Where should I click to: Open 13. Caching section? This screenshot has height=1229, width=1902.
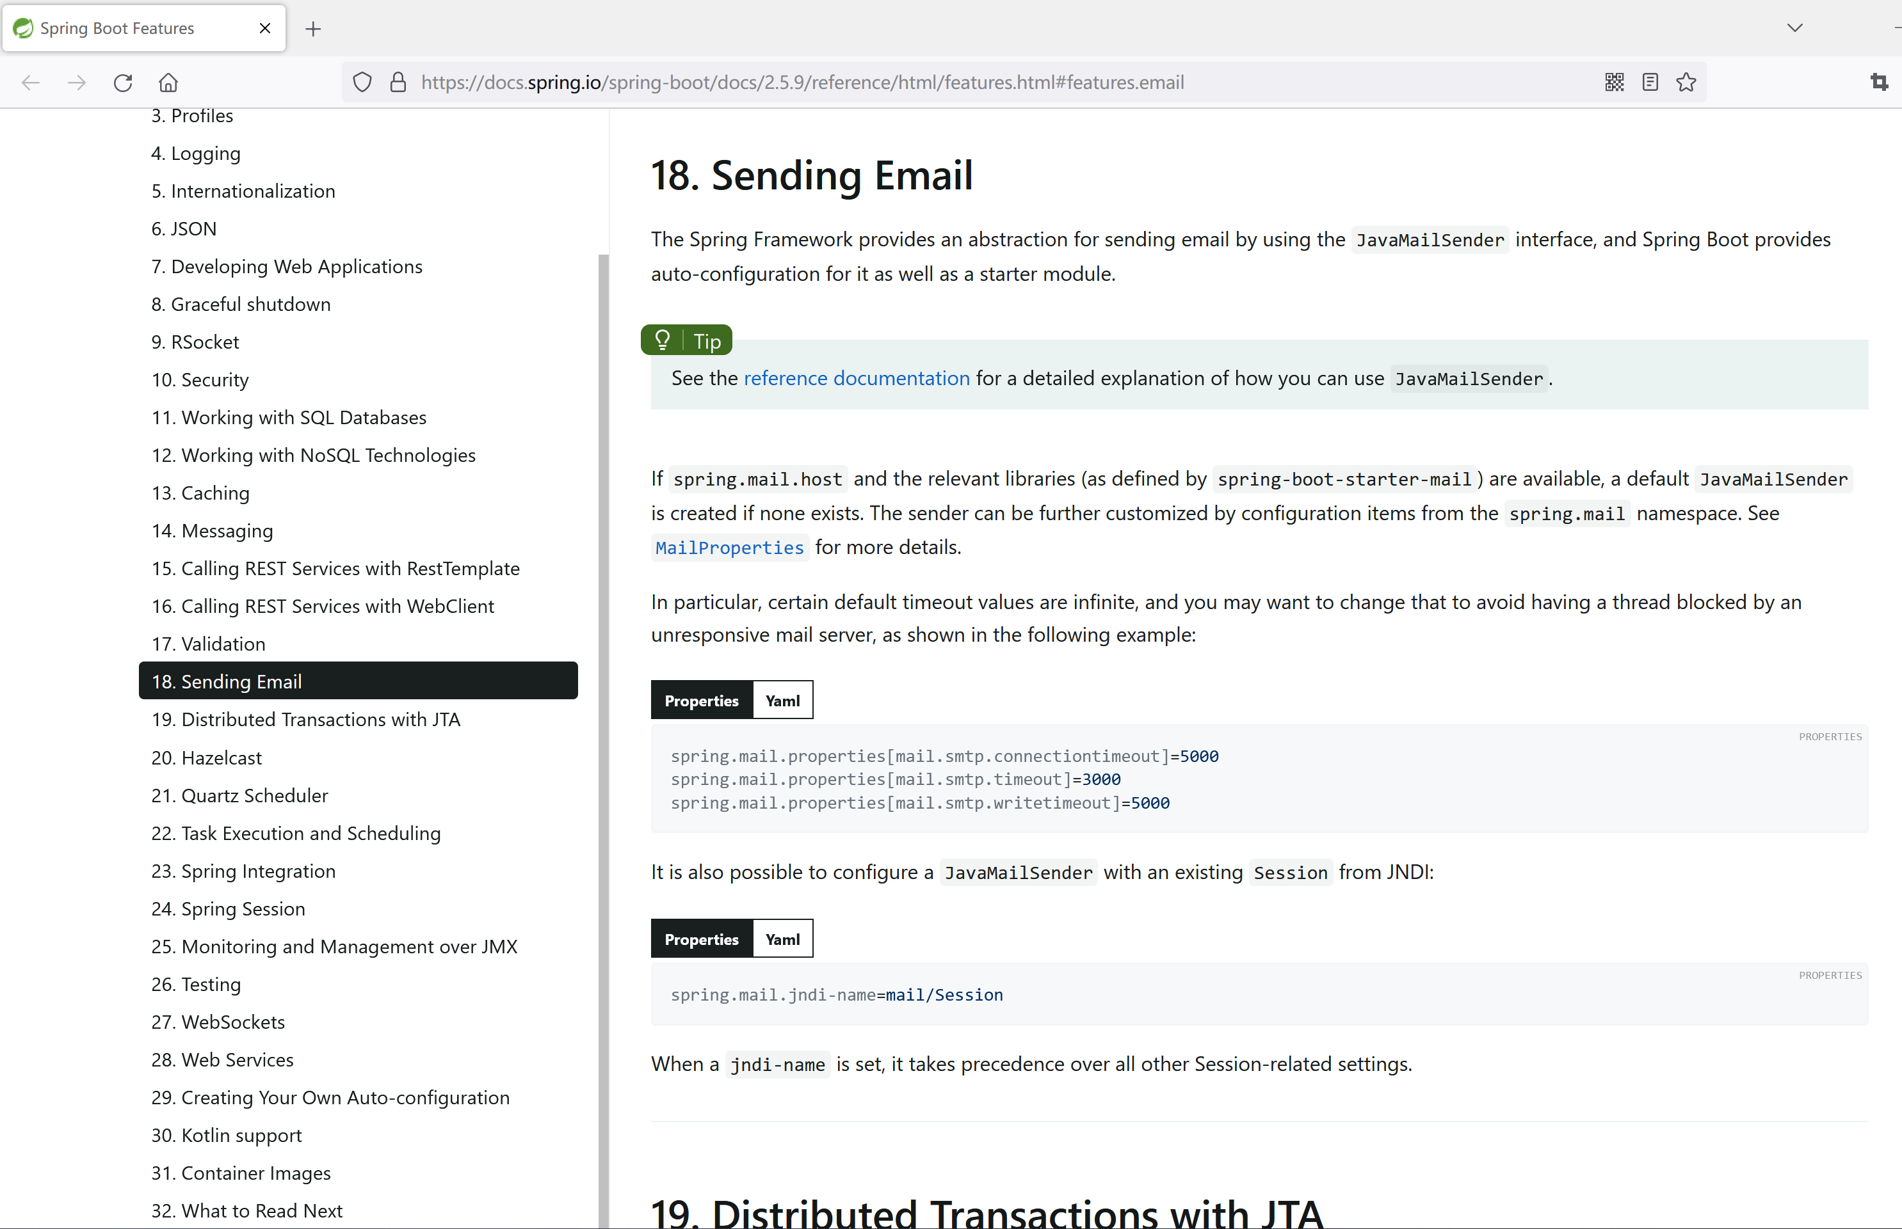[x=200, y=493]
